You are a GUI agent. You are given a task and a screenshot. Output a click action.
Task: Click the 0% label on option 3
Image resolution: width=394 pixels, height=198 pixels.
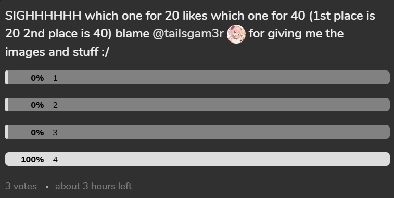click(x=37, y=132)
